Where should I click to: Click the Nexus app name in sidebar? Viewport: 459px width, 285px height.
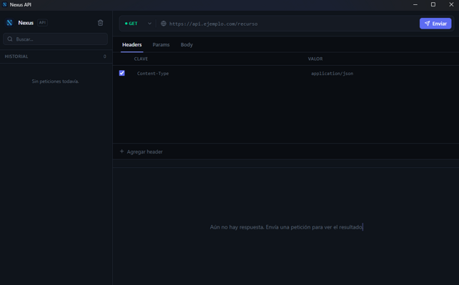pos(26,23)
